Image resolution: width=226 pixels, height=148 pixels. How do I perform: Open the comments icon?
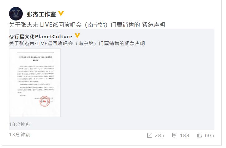(x=175, y=135)
